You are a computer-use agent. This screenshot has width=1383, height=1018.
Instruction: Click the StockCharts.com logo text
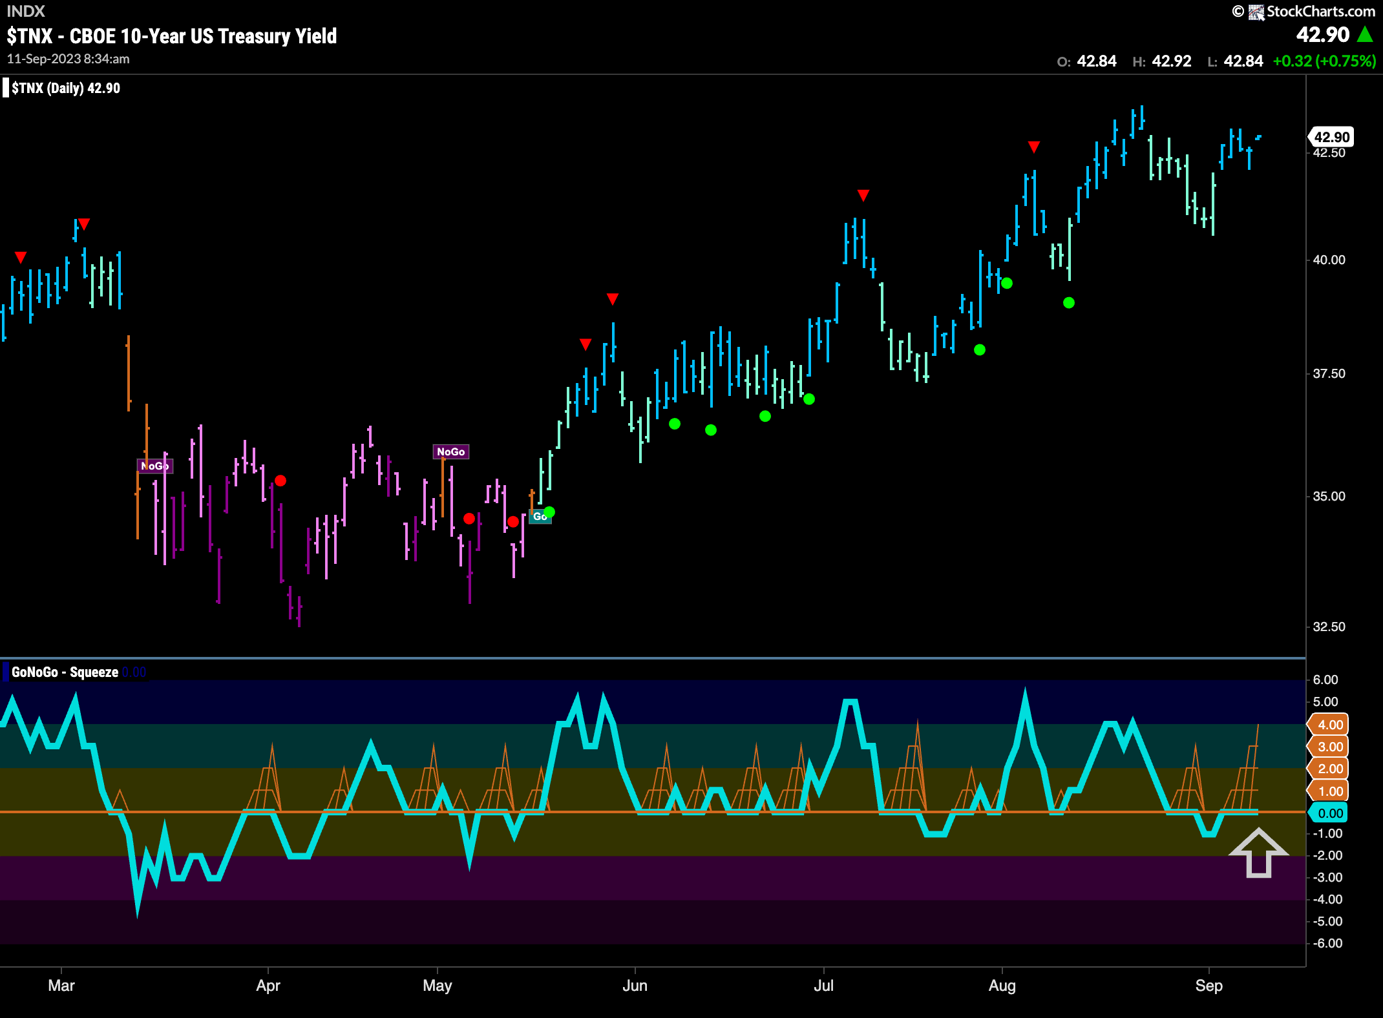[1320, 11]
